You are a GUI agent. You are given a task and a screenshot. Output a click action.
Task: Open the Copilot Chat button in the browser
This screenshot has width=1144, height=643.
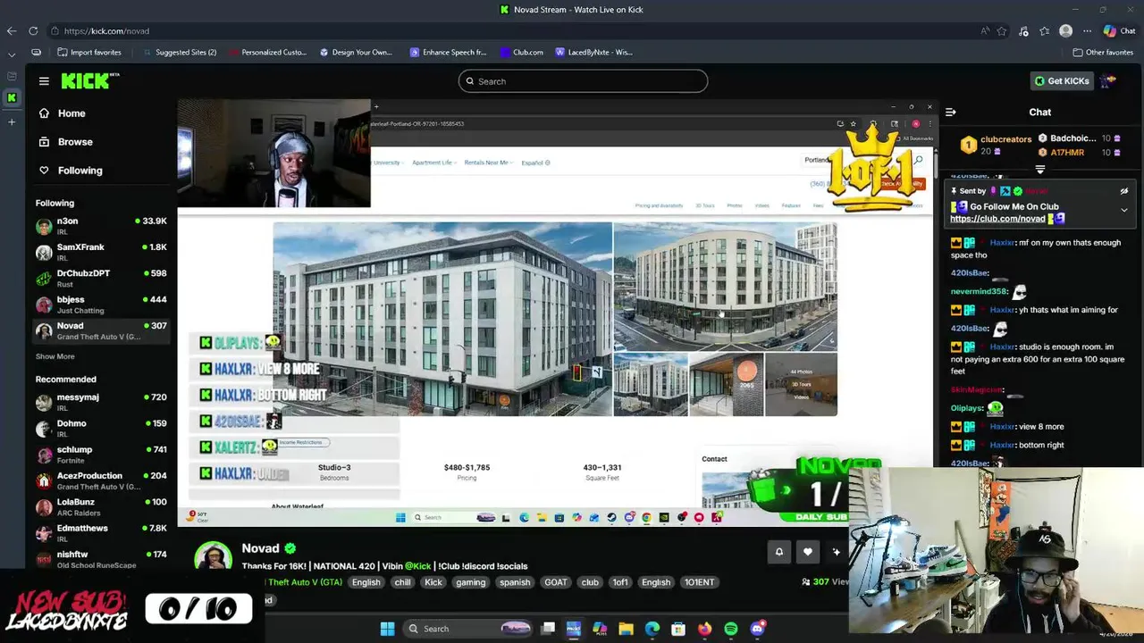(x=1118, y=31)
